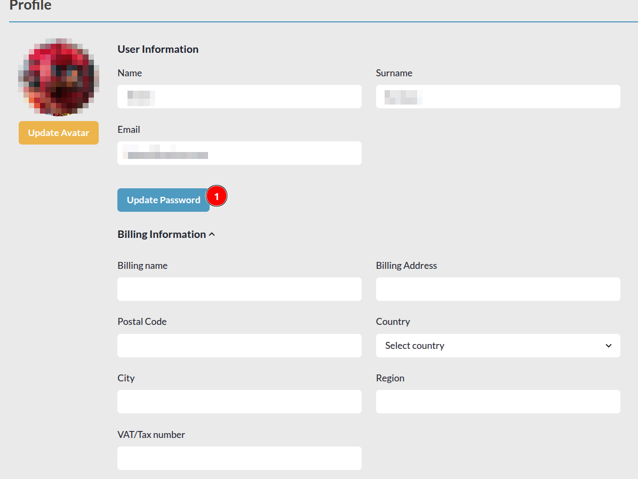Image resolution: width=638 pixels, height=479 pixels.
Task: Click the profile avatar image
Action: click(x=59, y=77)
